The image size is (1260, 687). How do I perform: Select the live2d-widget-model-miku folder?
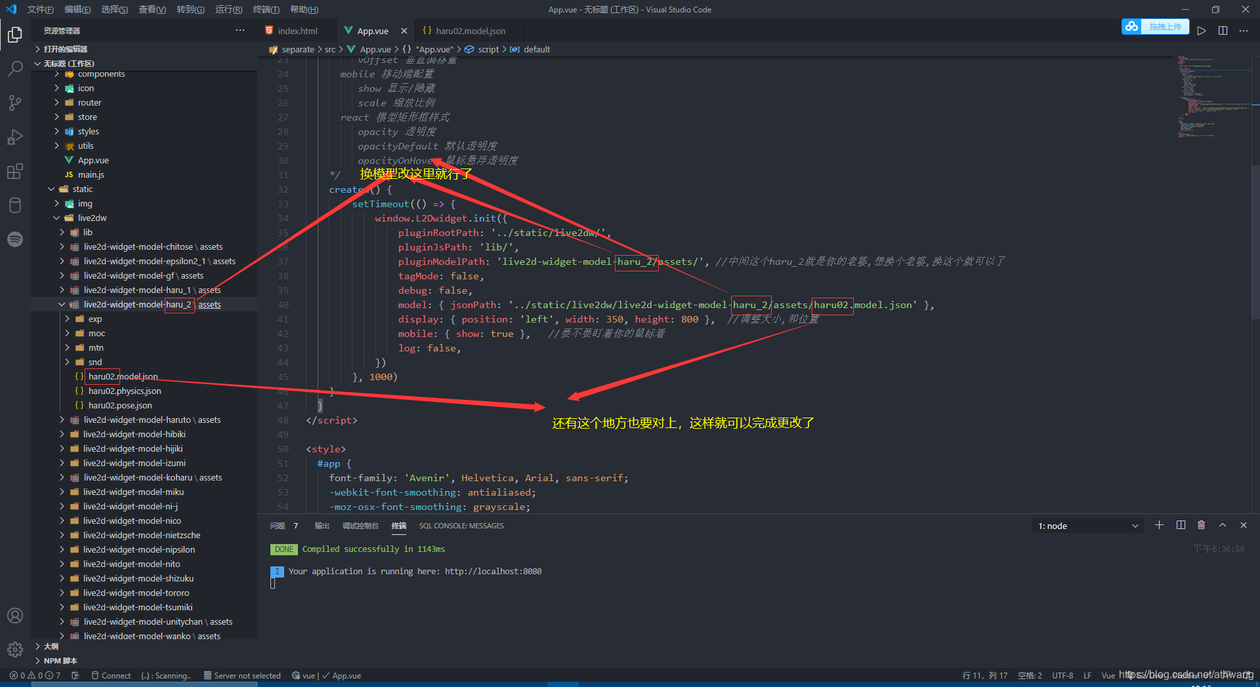coord(133,492)
